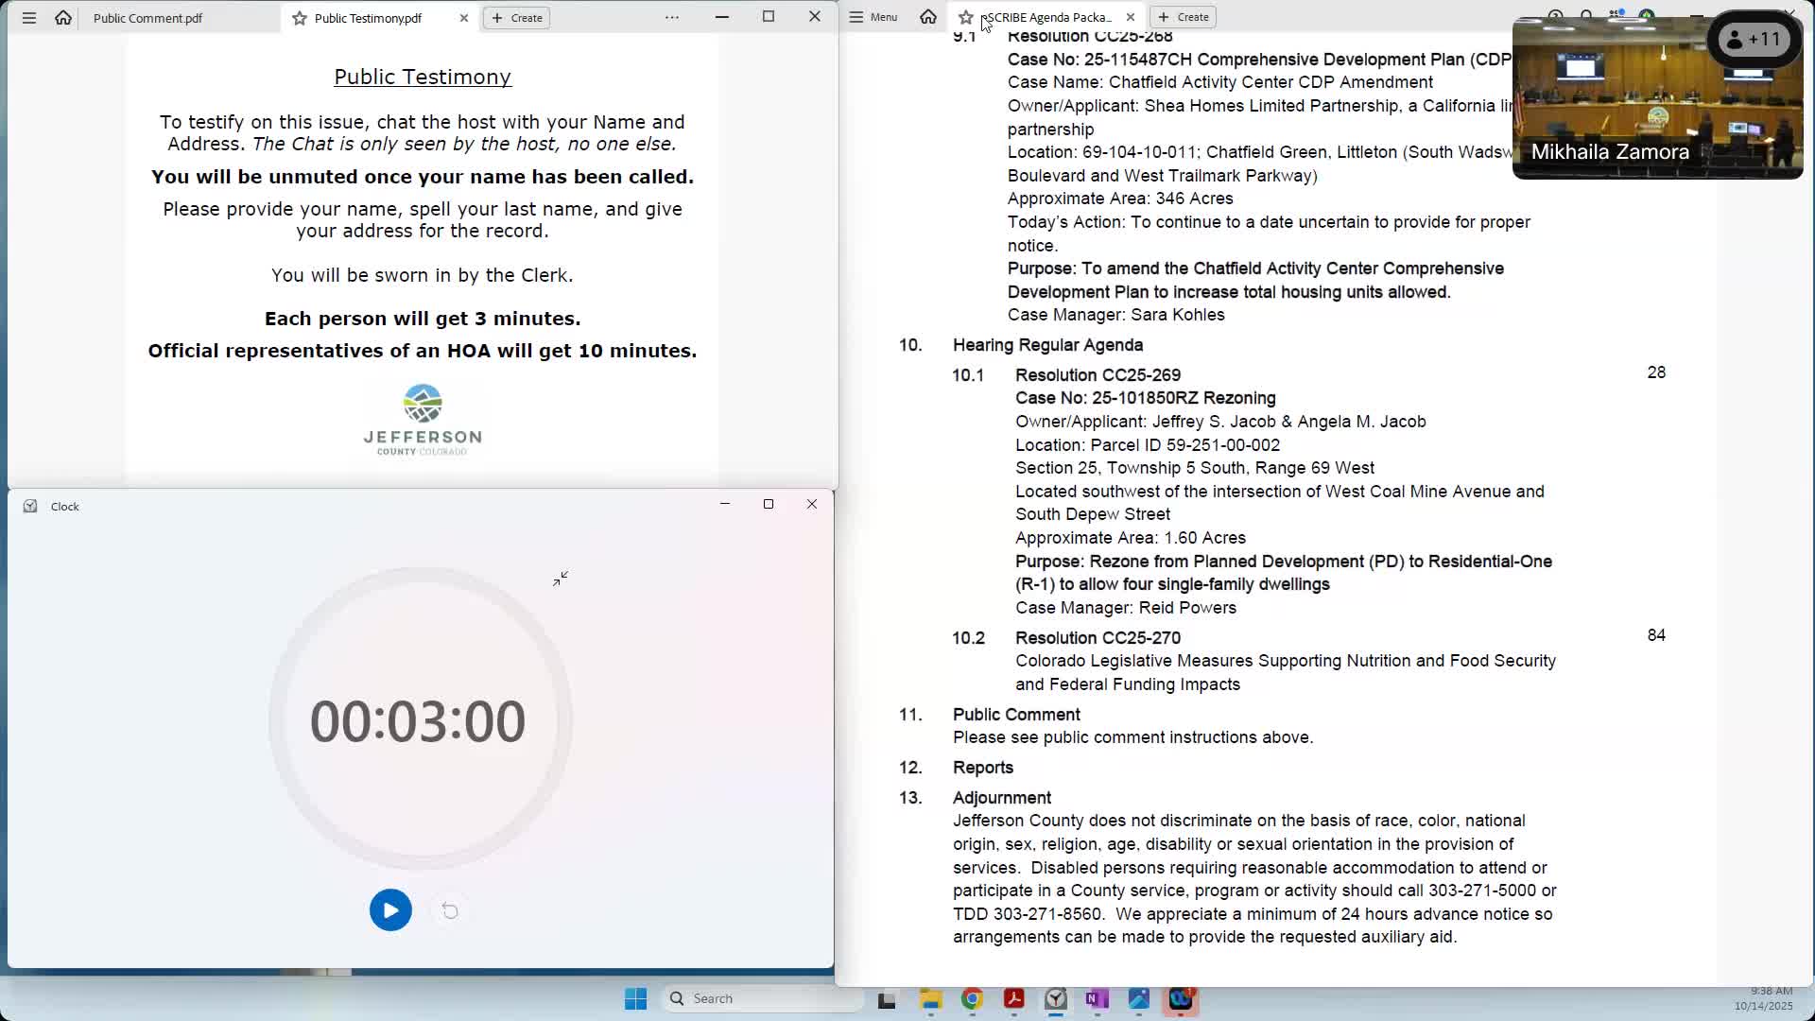Close the eSCRIBE Agenda Package tab
Image resolution: width=1815 pixels, height=1021 pixels.
point(1131,17)
